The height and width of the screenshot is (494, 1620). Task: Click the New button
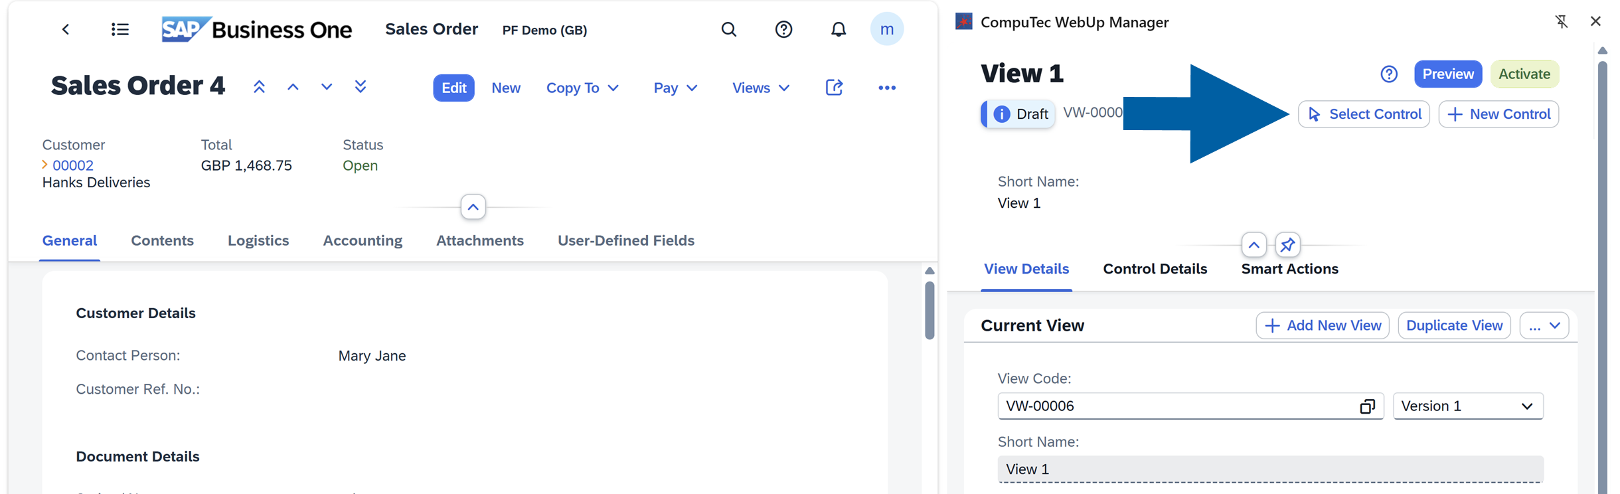[x=506, y=88]
